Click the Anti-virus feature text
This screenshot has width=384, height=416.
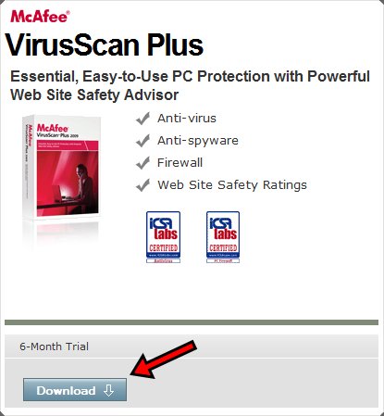click(x=187, y=119)
